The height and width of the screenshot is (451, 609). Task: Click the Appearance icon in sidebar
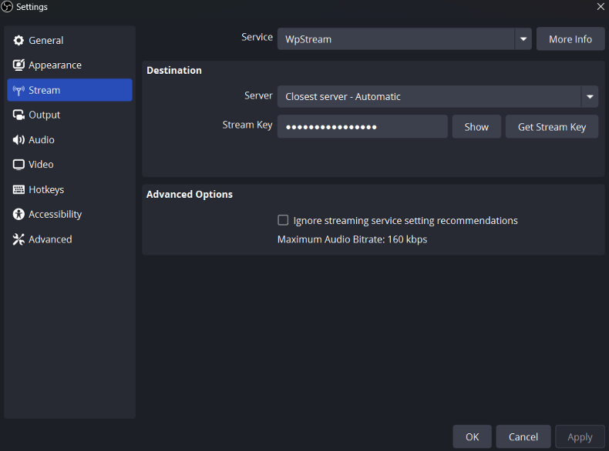tap(19, 65)
